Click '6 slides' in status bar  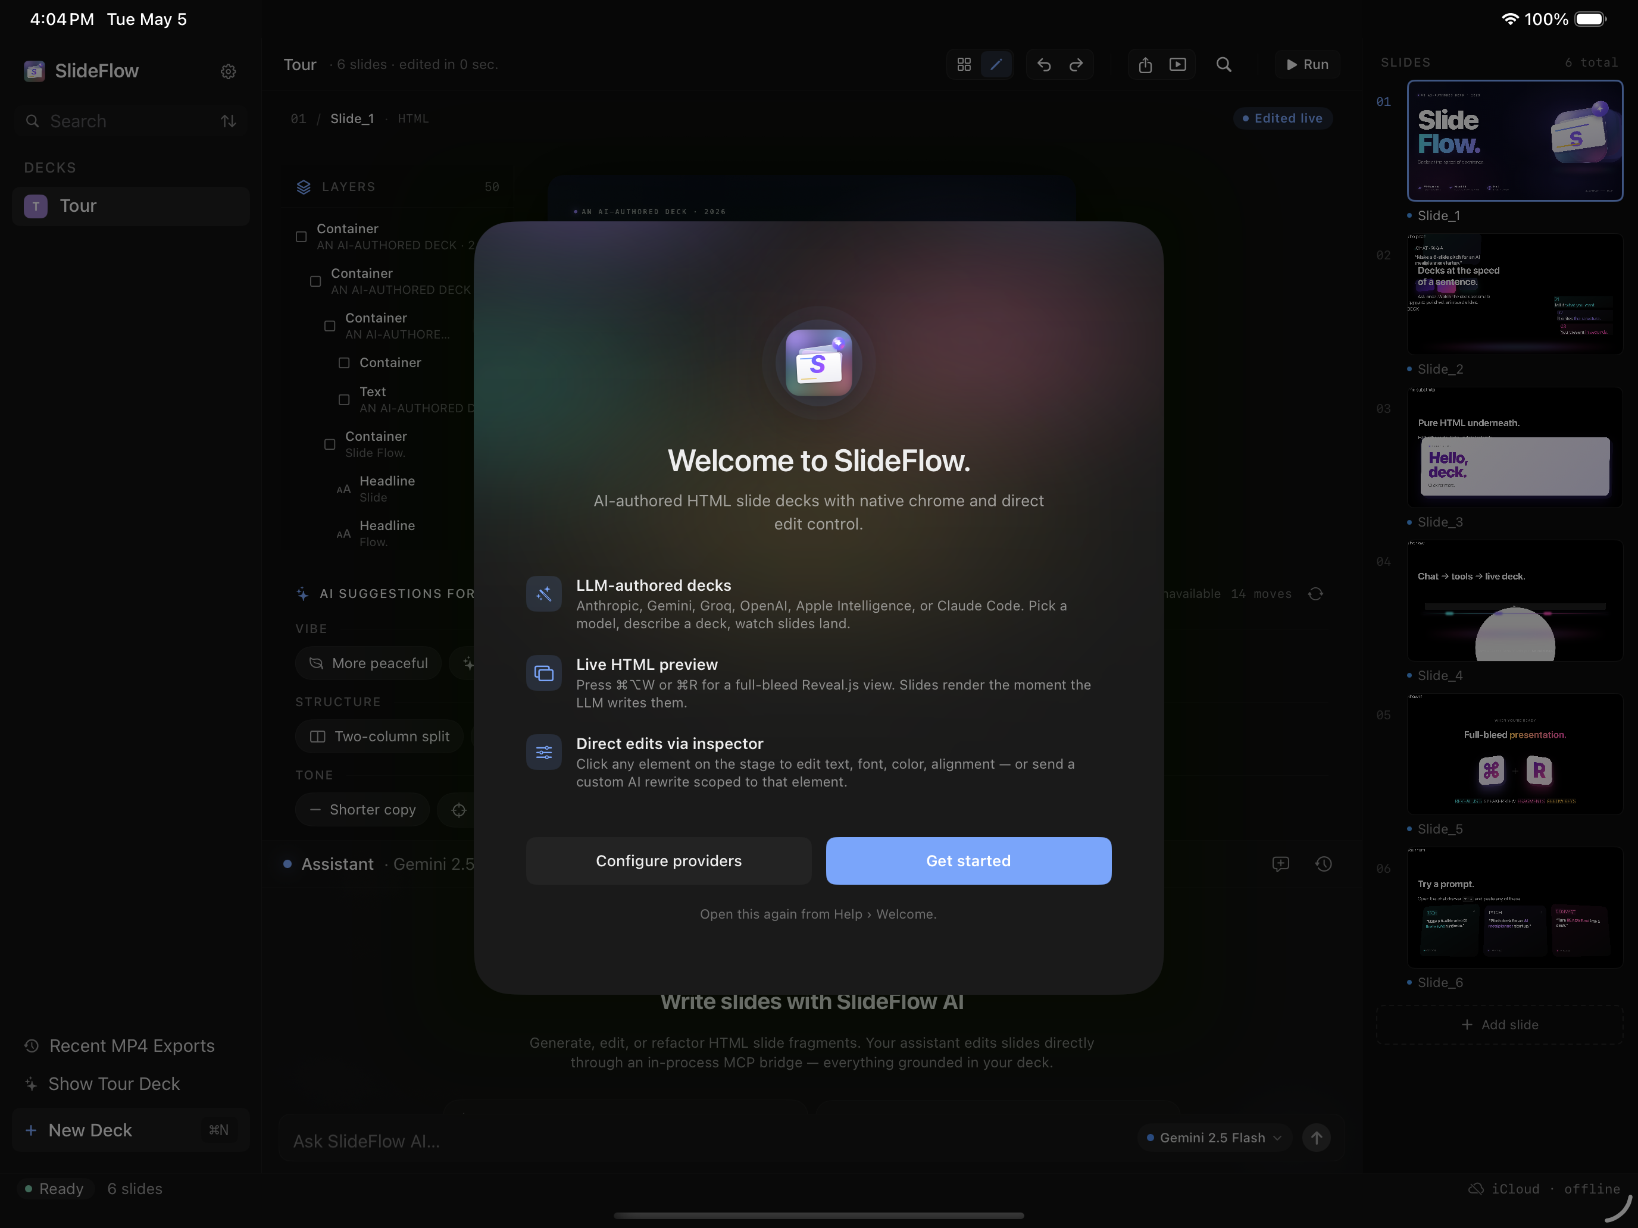coord(135,1189)
